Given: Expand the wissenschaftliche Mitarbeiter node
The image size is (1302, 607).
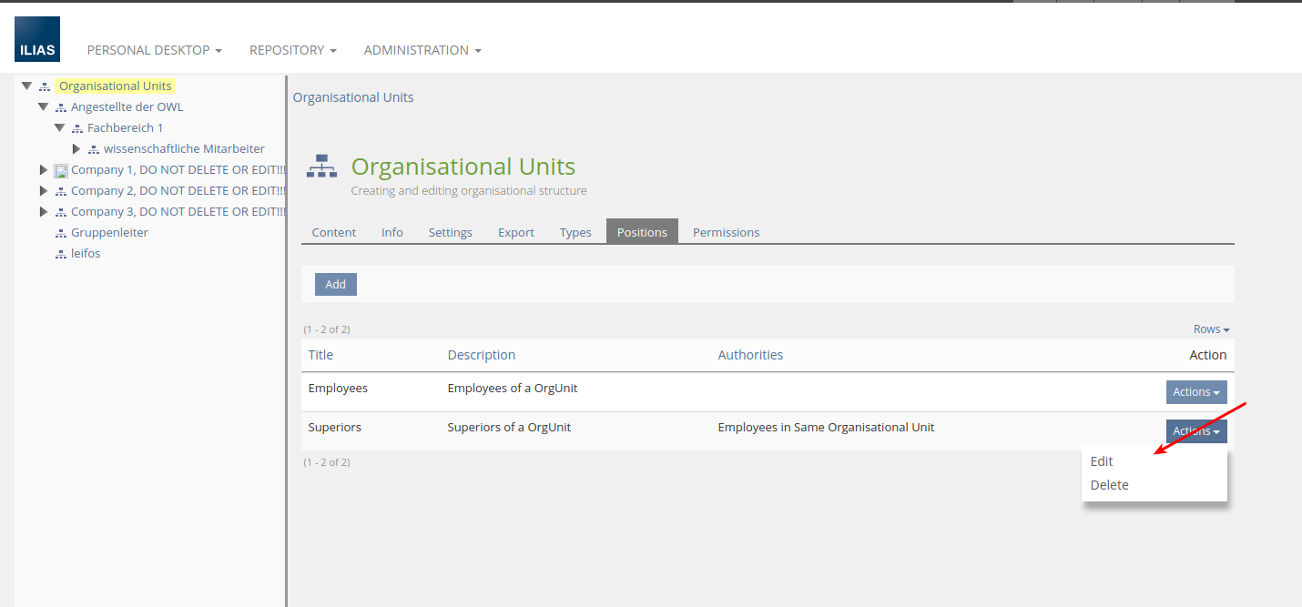Looking at the screenshot, I should coord(76,149).
